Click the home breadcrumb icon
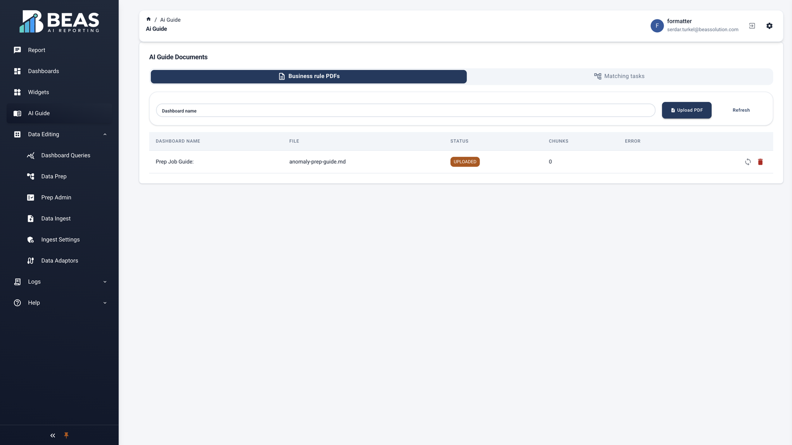Viewport: 792px width, 445px height. tap(148, 19)
